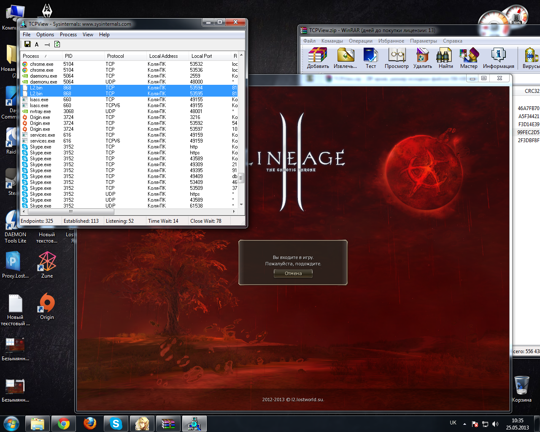Click Skype in the taskbar
540x432 pixels.
(x=116, y=424)
